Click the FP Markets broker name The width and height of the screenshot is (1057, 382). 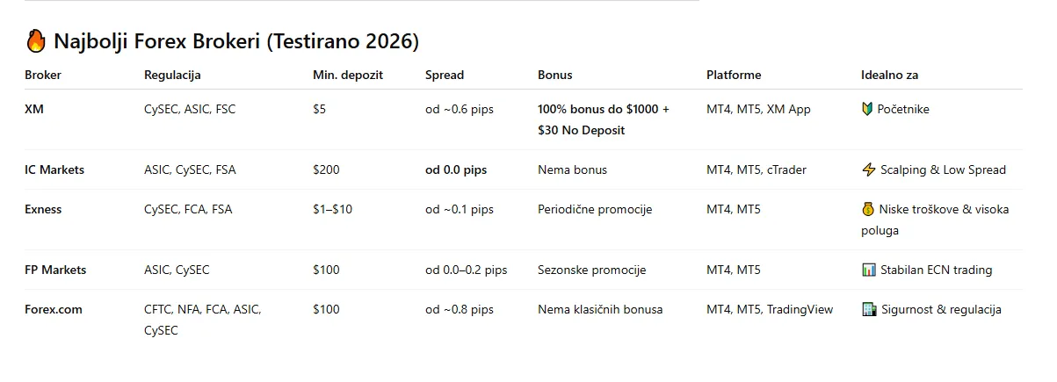point(55,270)
